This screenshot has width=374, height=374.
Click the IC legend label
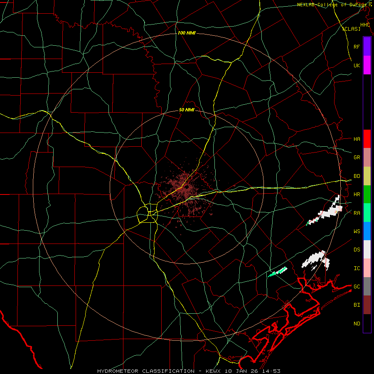[x=357, y=268]
